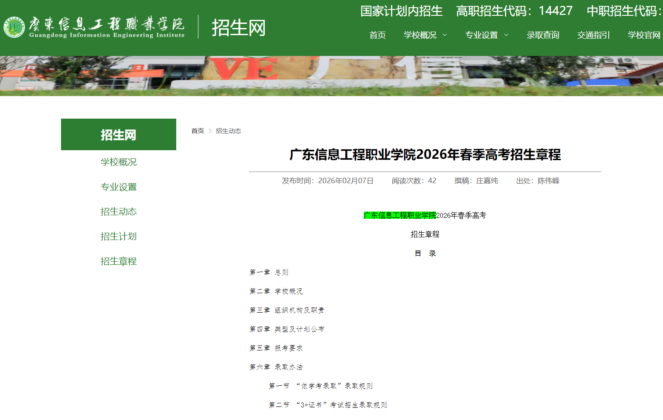Open 学校概况 from the sidebar
The image size is (663, 420).
(119, 162)
